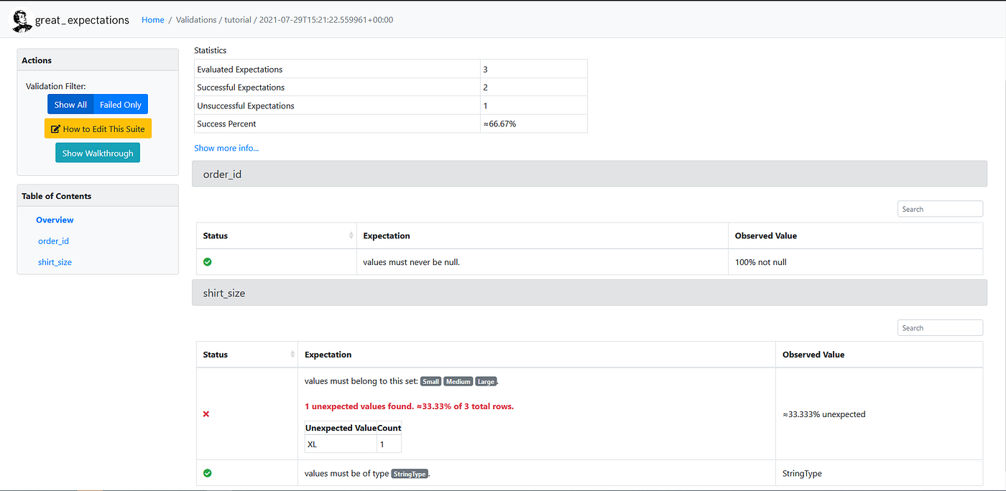Click green checkmark in StringType row
This screenshot has width=1006, height=491.
[x=208, y=473]
